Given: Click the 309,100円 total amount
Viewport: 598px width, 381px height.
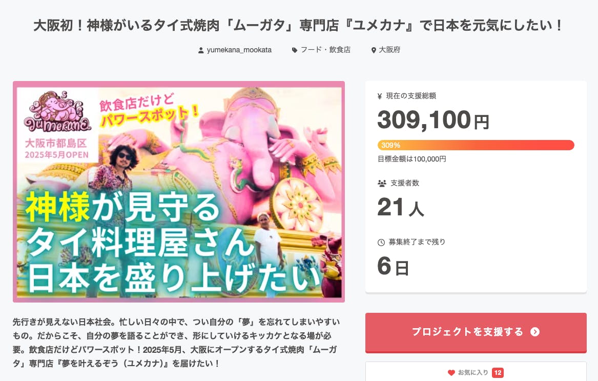Looking at the screenshot, I should tap(433, 120).
